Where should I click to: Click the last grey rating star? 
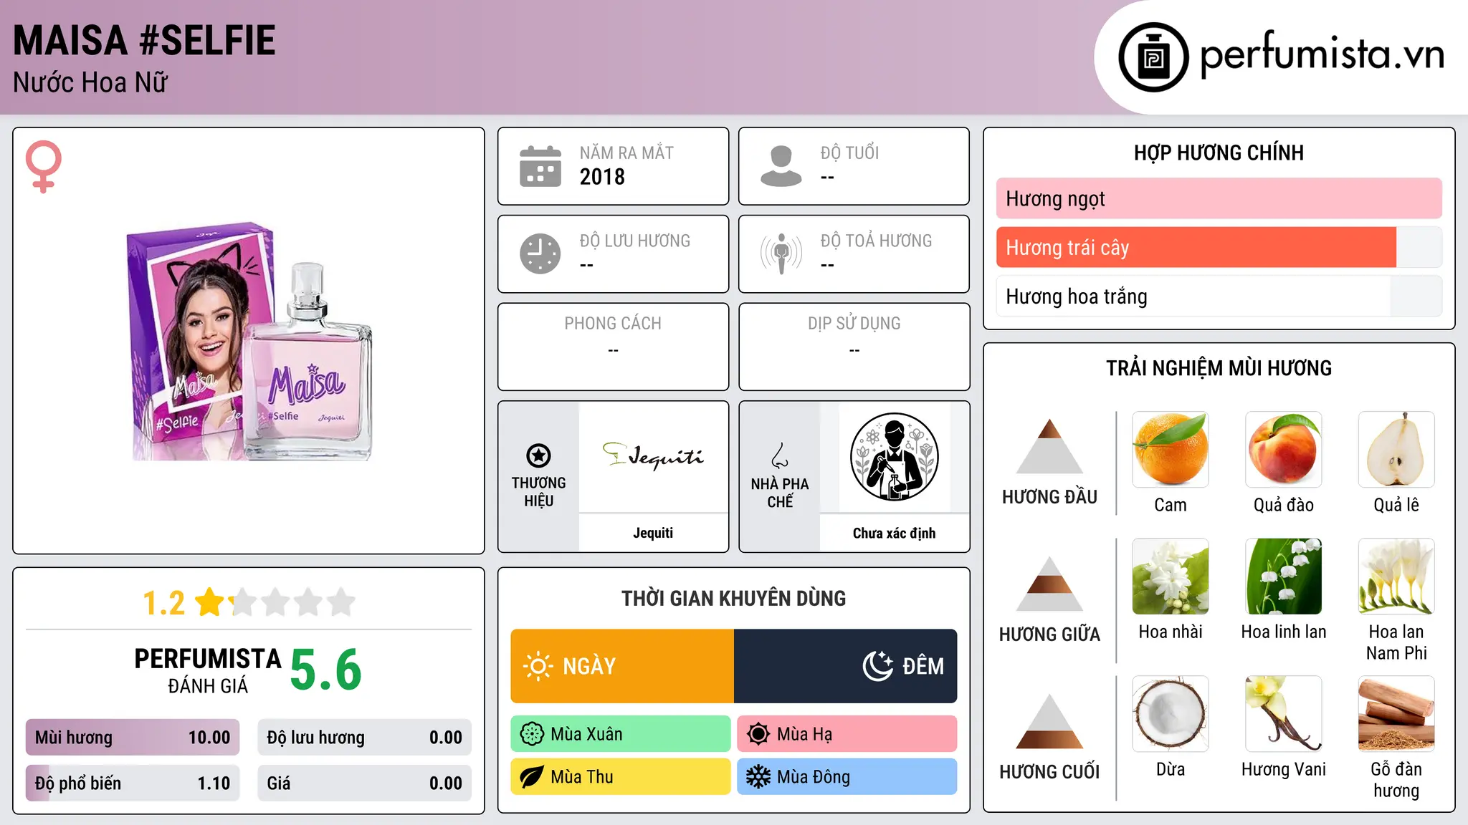click(x=341, y=602)
